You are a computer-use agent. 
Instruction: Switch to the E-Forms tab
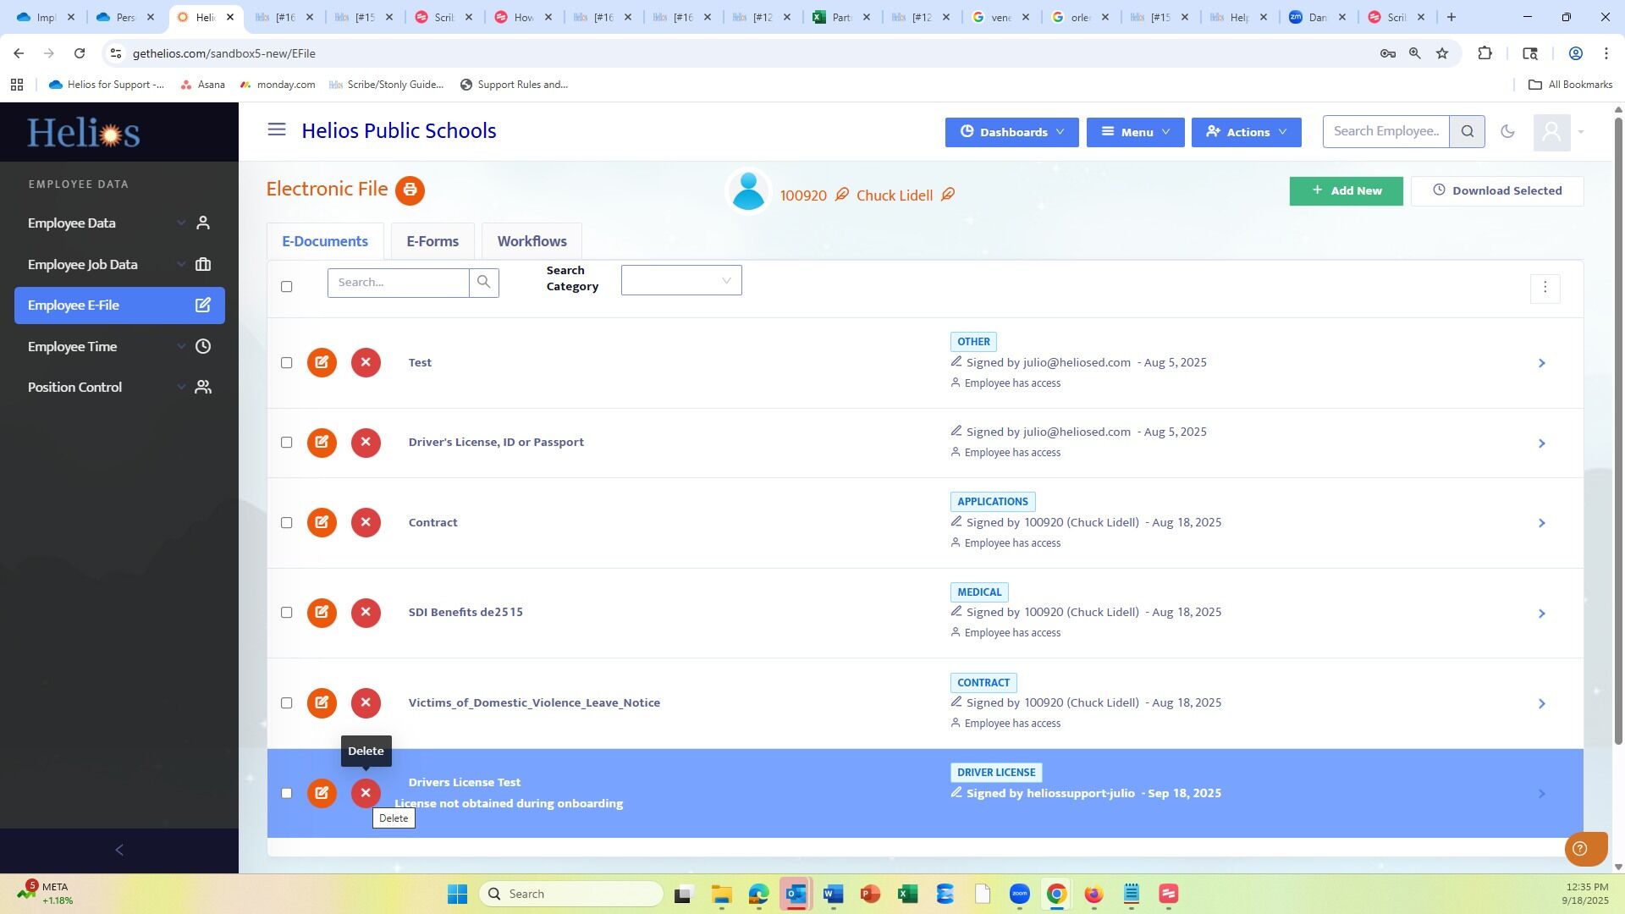pos(432,241)
